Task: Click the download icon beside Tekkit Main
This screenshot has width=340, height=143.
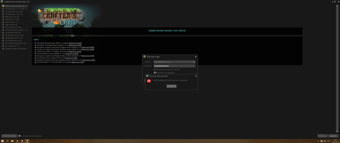Action: [3, 19]
